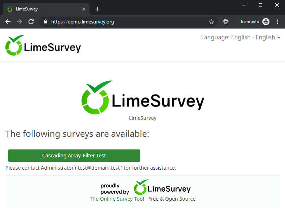
Task: Open the gear extension icon
Action: click(x=226, y=22)
